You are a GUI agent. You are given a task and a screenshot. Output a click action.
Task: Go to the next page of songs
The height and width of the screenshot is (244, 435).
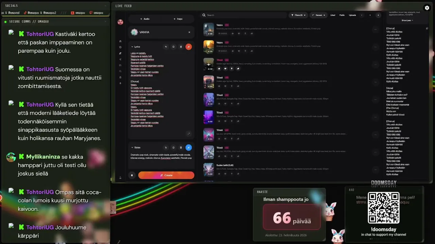coord(378,15)
